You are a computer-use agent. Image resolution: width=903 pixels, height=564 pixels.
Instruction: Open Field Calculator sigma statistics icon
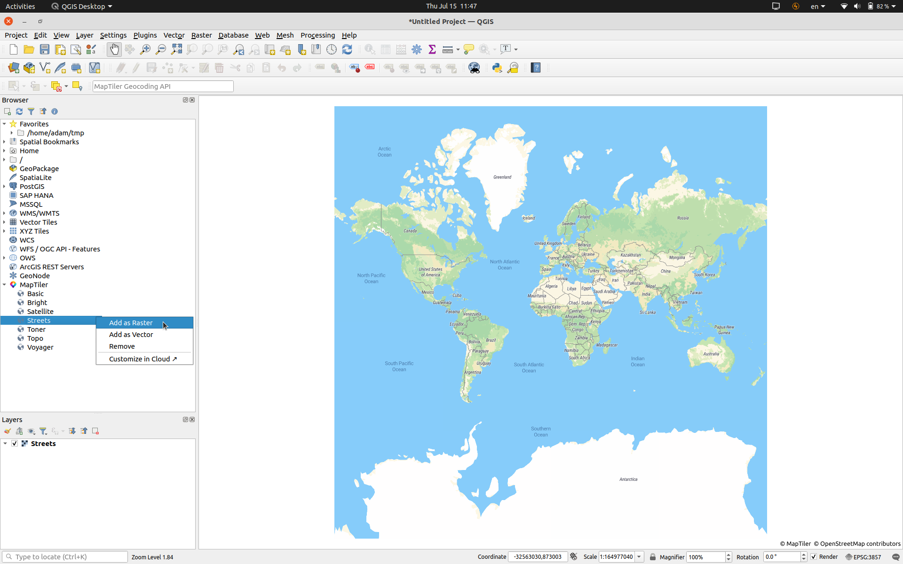coord(432,49)
